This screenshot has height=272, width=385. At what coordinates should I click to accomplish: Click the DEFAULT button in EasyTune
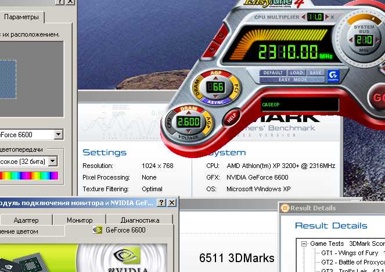pyautogui.click(x=273, y=73)
